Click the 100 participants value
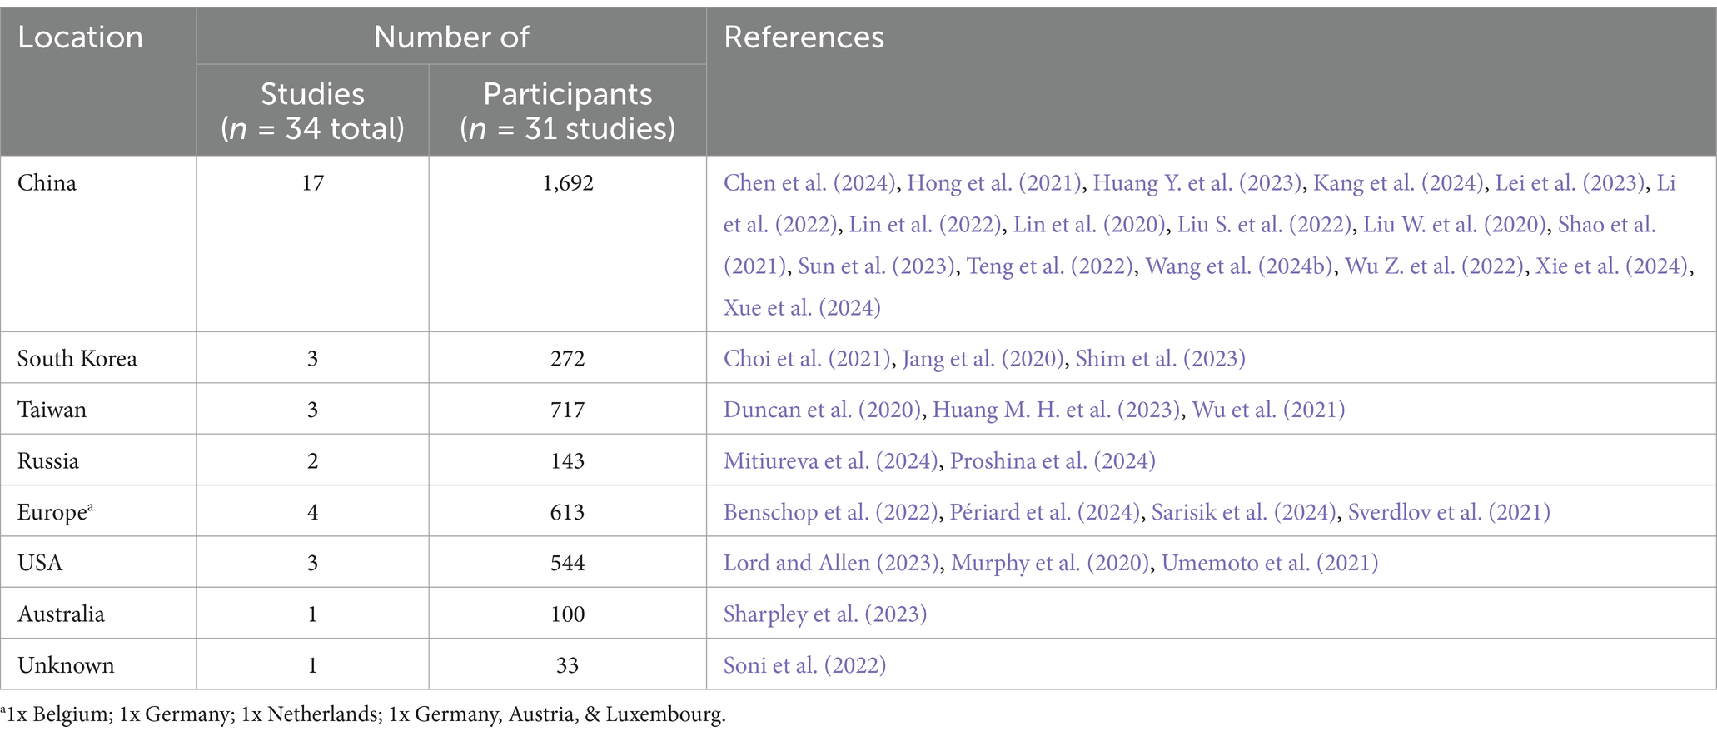1717x736 pixels. click(x=568, y=614)
